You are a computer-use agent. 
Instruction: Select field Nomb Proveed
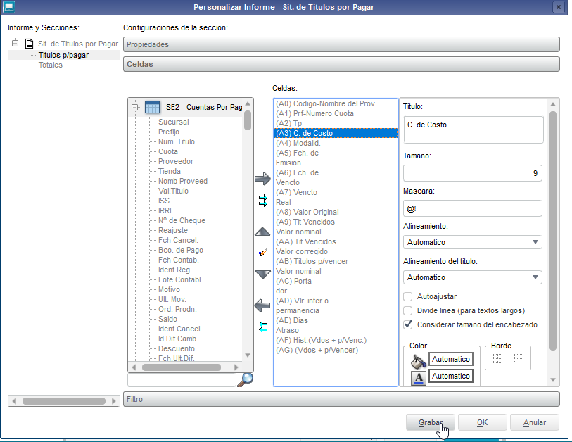183,181
